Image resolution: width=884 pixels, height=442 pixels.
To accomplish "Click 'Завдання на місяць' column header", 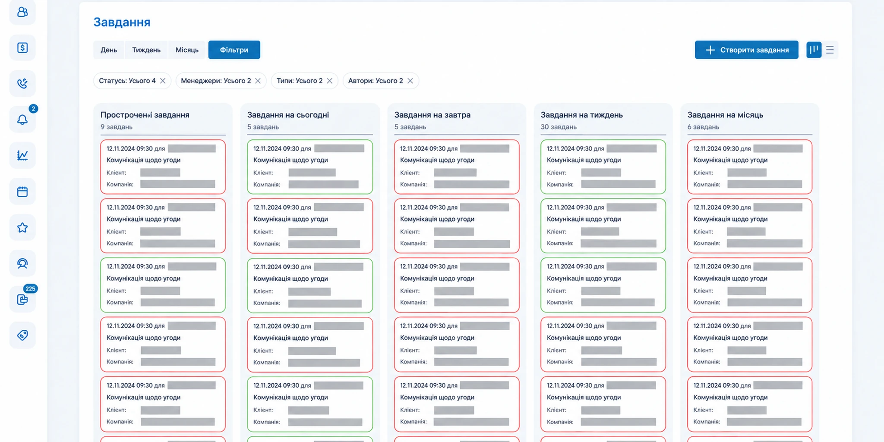I will click(725, 115).
